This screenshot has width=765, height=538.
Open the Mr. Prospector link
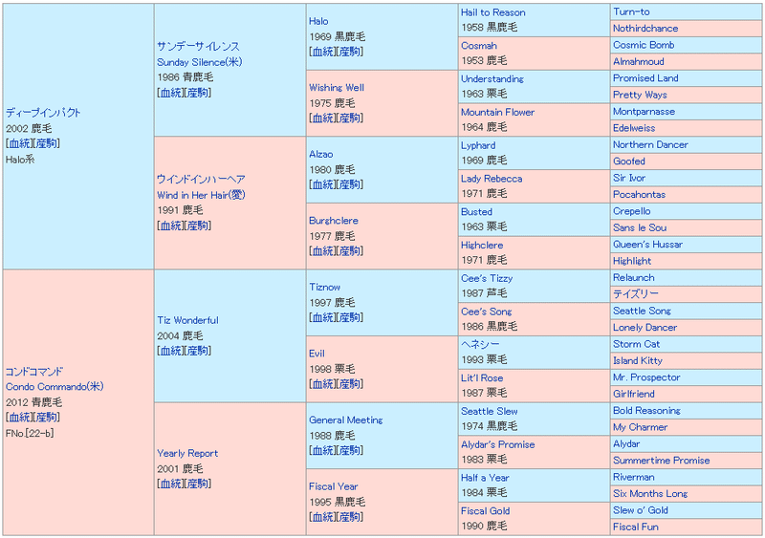[x=646, y=377]
